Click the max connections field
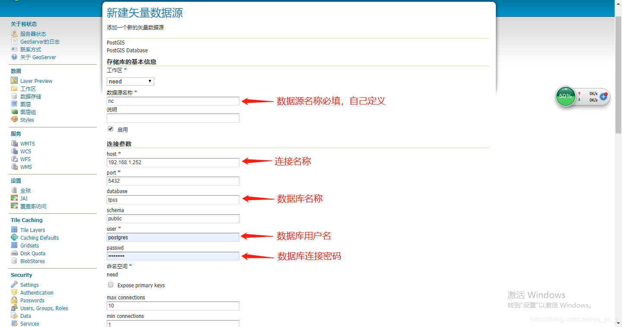 pyautogui.click(x=173, y=306)
